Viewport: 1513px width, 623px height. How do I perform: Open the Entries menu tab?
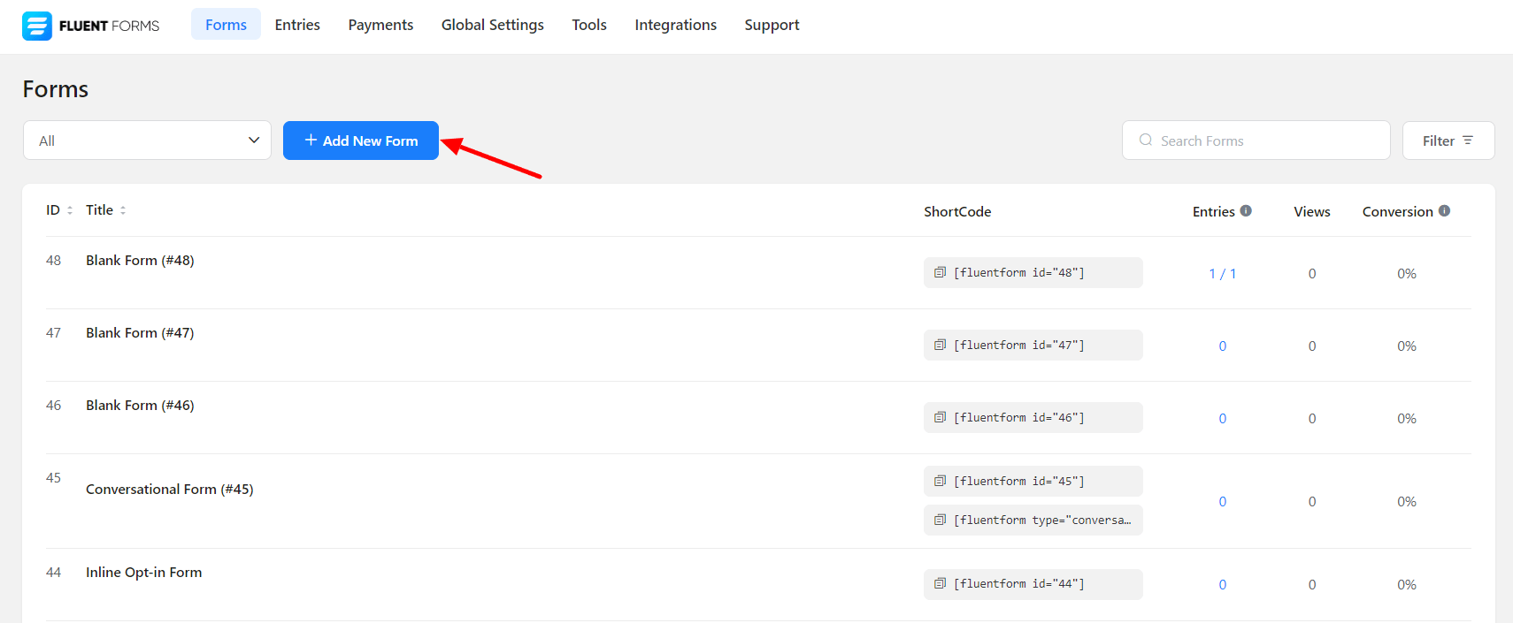297,25
